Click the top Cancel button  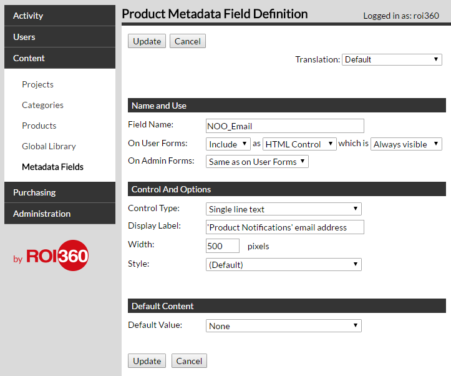188,41
